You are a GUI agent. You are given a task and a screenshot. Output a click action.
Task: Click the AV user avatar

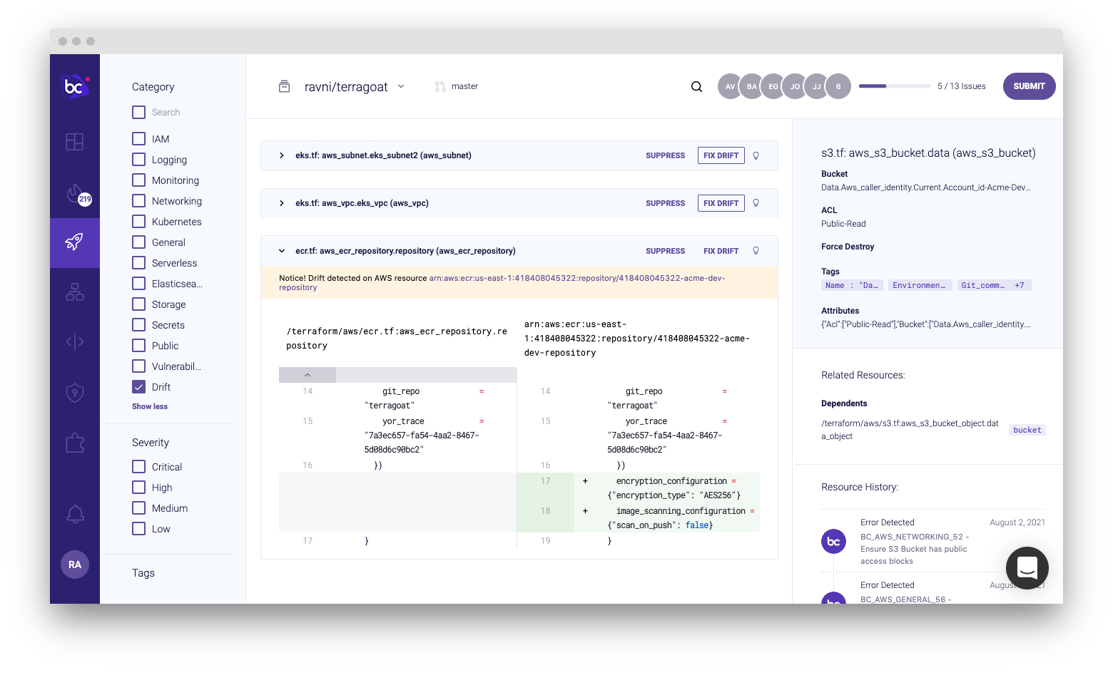coord(728,86)
